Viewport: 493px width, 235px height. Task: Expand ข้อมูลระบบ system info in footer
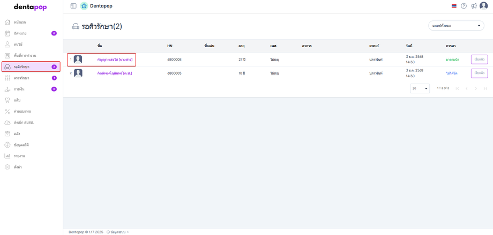point(118,232)
